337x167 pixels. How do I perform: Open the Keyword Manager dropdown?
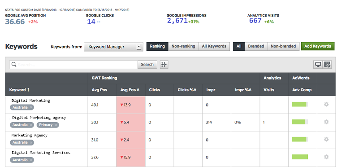113,47
